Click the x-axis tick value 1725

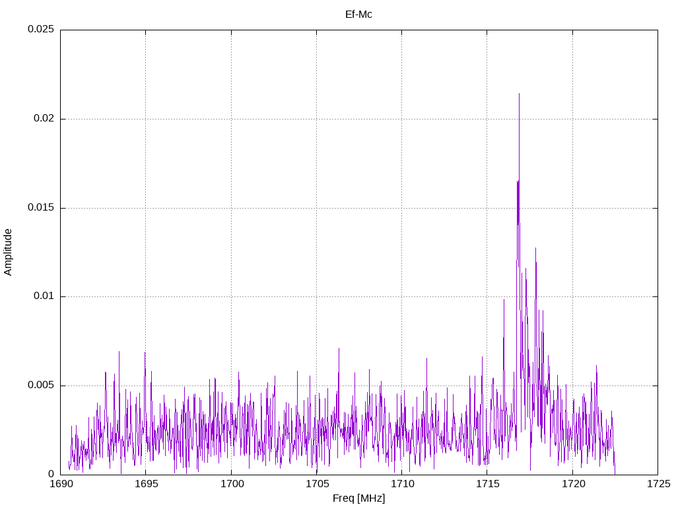coord(658,484)
